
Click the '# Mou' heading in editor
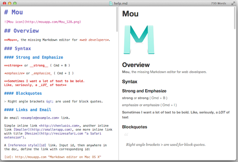point(13,12)
